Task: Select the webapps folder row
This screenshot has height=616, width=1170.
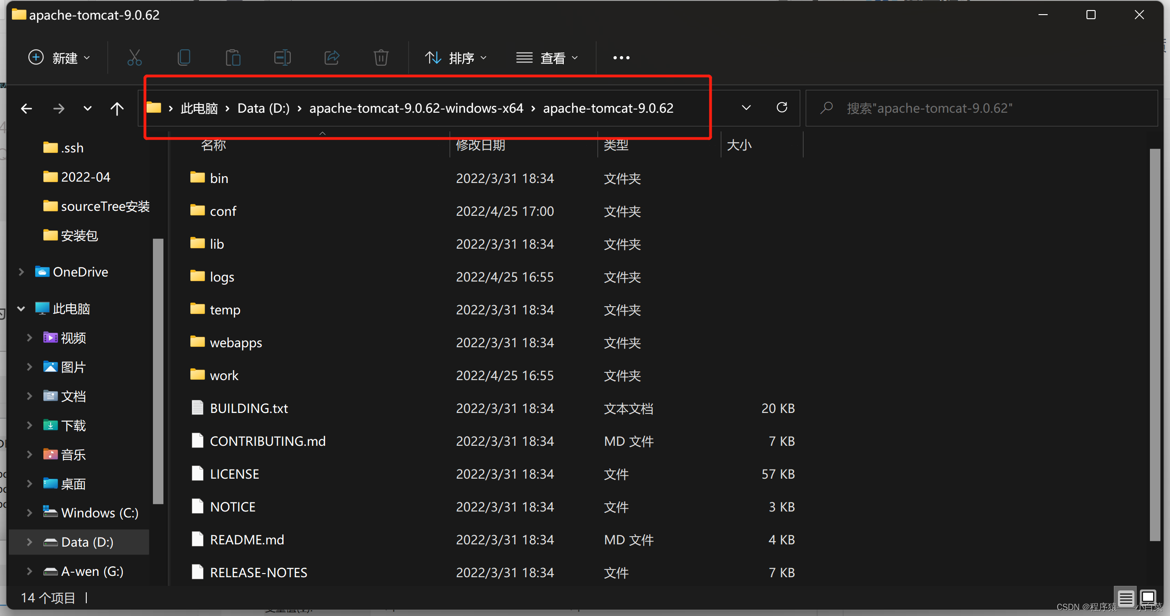Action: tap(493, 342)
